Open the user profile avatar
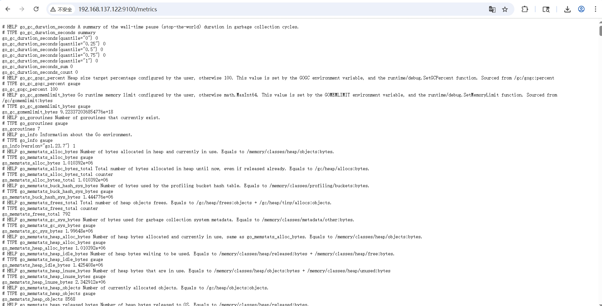Viewport: 602px width, 306px height. coord(582,9)
